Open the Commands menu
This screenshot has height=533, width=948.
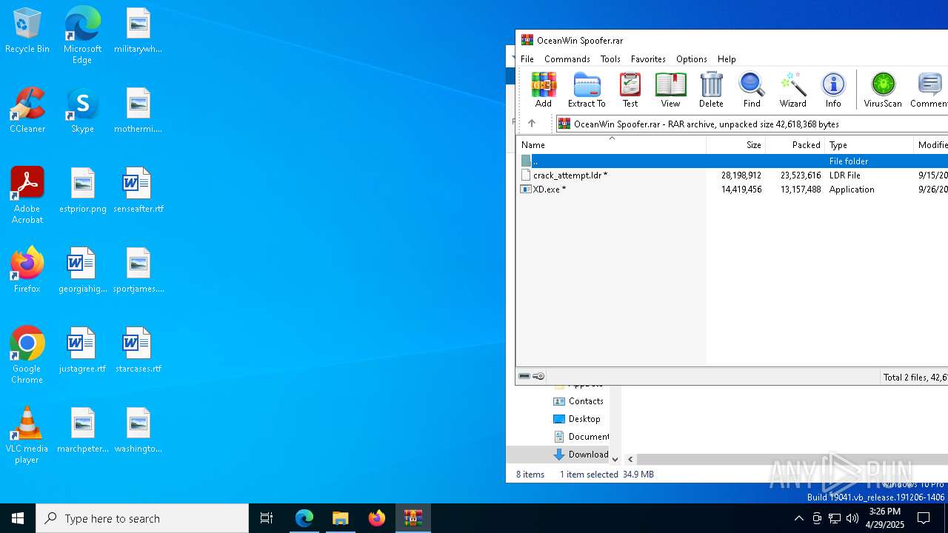tap(567, 58)
